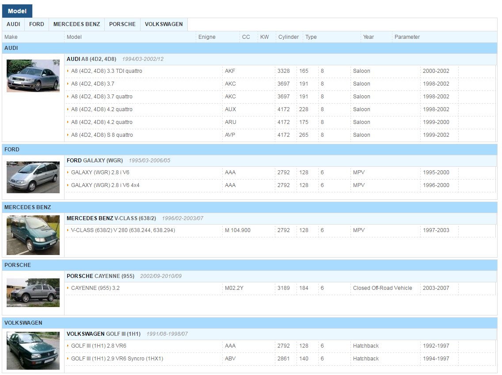Open GALAXY (WGR) 2.8 i V6 4x4 link
Viewport: 502px width, 375px height.
tap(105, 185)
